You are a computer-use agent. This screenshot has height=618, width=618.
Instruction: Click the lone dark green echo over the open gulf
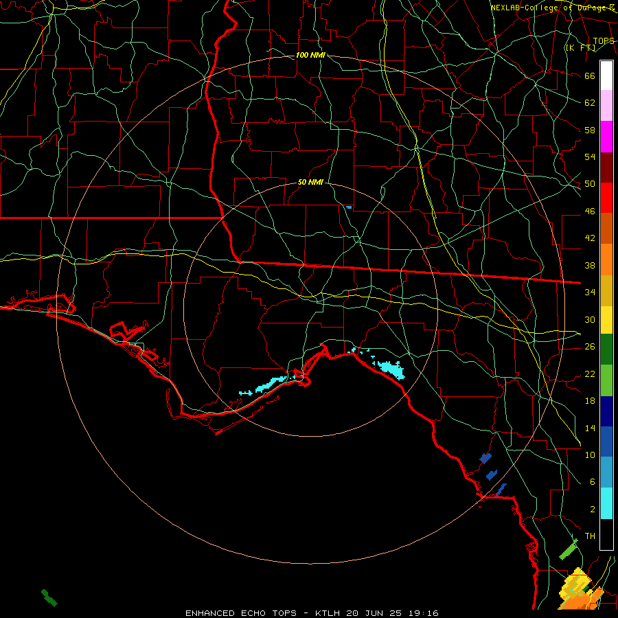pyautogui.click(x=49, y=597)
